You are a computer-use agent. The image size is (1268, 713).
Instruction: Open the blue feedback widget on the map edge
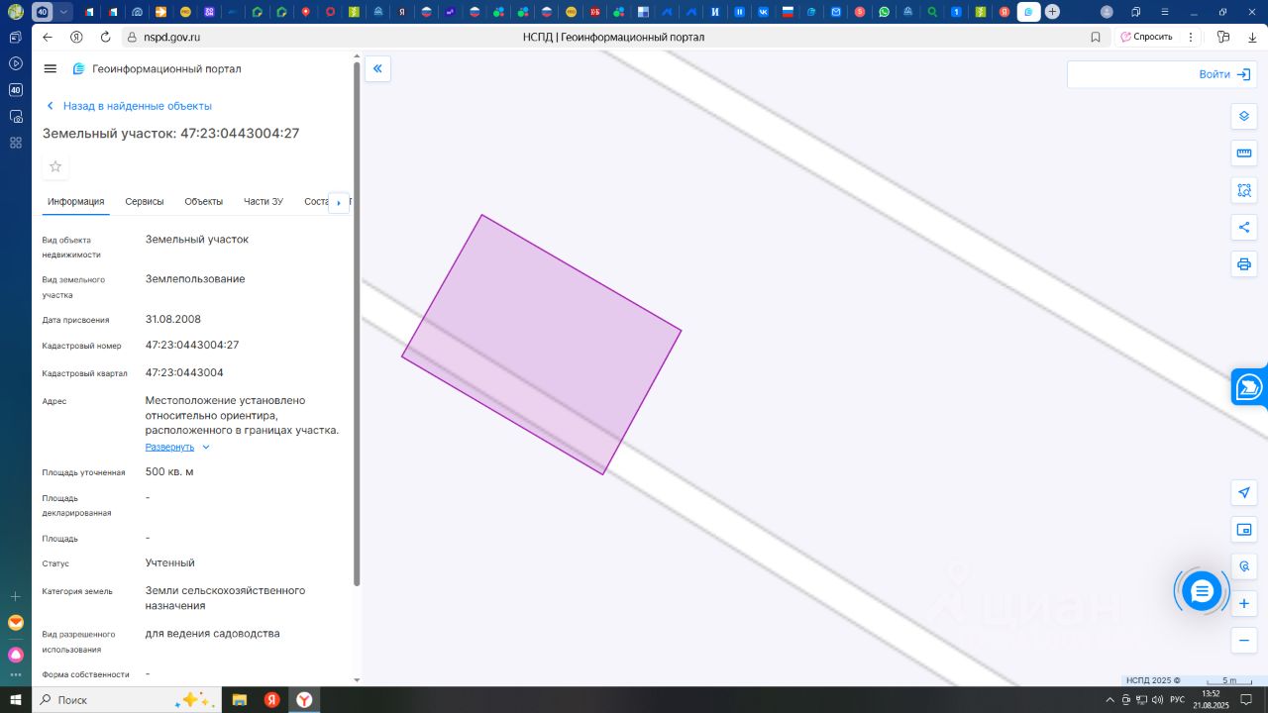1249,387
